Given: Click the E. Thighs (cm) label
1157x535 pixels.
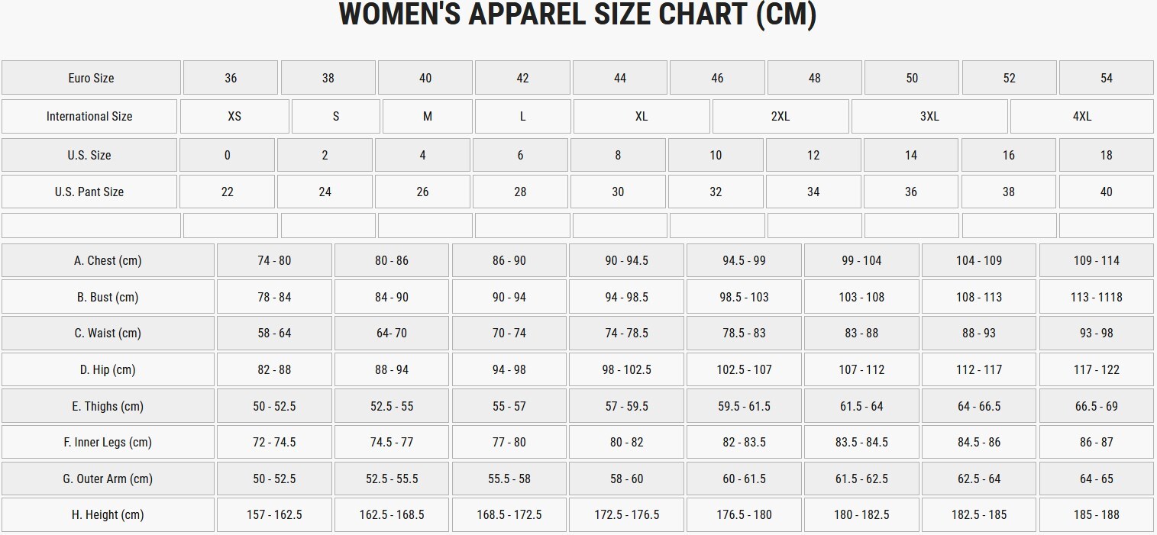Looking at the screenshot, I should (108, 406).
